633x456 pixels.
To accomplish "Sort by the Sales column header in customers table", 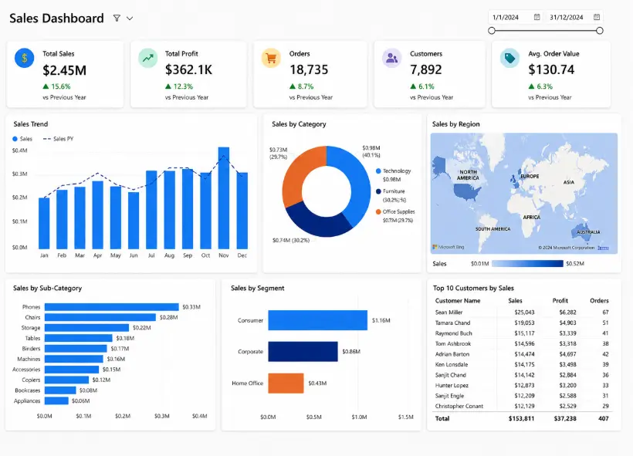I will pyautogui.click(x=515, y=301).
